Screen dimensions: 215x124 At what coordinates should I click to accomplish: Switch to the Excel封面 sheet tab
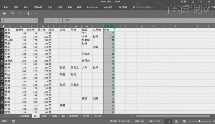coord(24,116)
